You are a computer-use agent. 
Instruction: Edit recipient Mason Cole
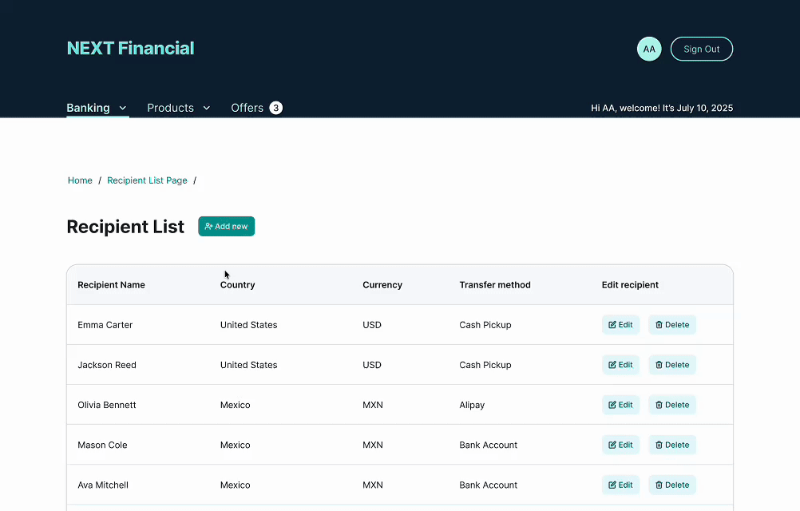620,445
